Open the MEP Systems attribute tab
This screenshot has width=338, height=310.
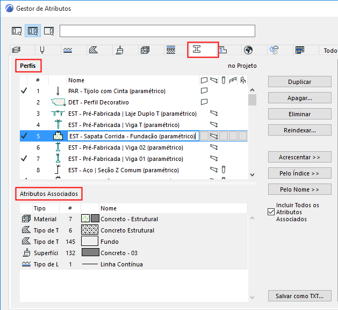pyautogui.click(x=274, y=50)
